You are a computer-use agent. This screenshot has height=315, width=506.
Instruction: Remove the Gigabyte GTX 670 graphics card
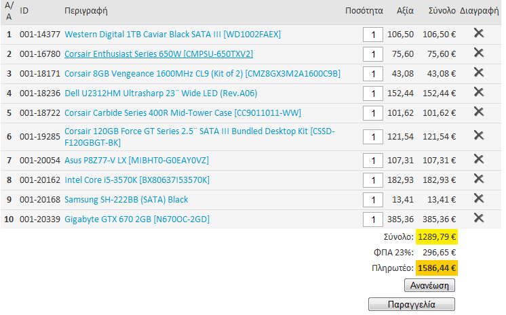click(x=479, y=218)
